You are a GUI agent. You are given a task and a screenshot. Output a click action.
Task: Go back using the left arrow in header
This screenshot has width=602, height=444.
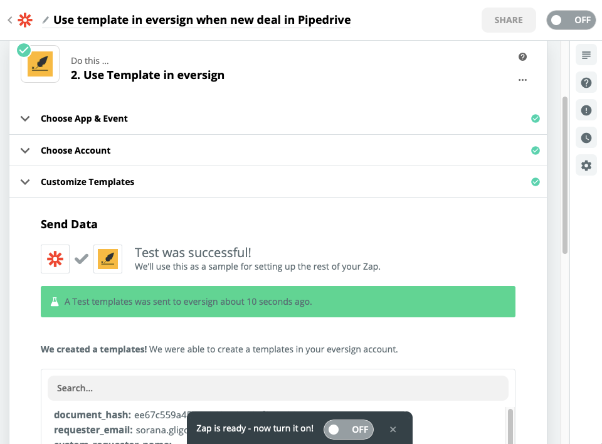click(10, 20)
